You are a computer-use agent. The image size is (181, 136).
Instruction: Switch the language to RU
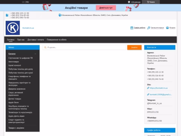[x=28, y=2]
